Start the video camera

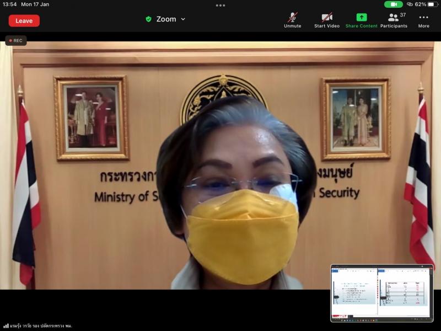[327, 20]
